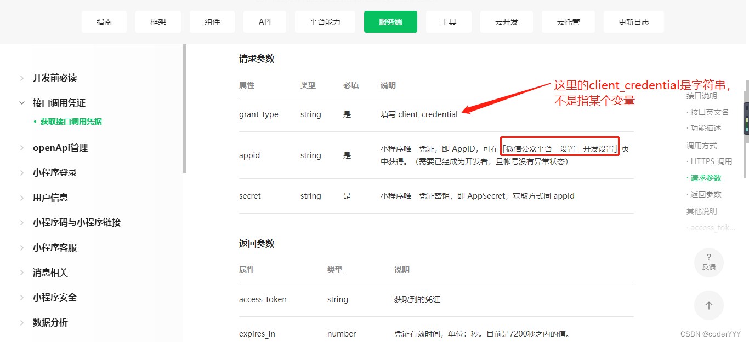Jump to 功能描述 in outline
This screenshot has height=342, width=749.
pyautogui.click(x=706, y=128)
